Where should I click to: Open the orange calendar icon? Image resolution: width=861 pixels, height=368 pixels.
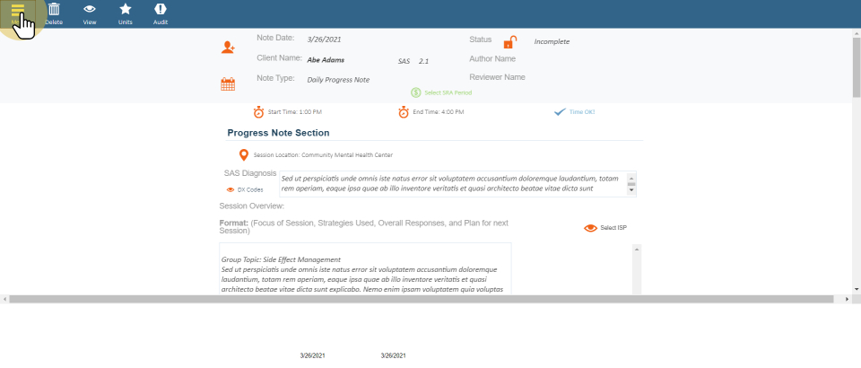tap(228, 84)
